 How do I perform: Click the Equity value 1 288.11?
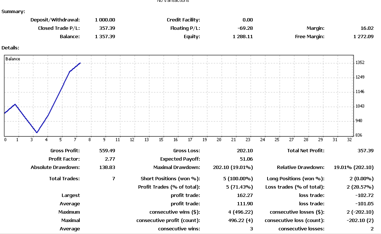[243, 37]
